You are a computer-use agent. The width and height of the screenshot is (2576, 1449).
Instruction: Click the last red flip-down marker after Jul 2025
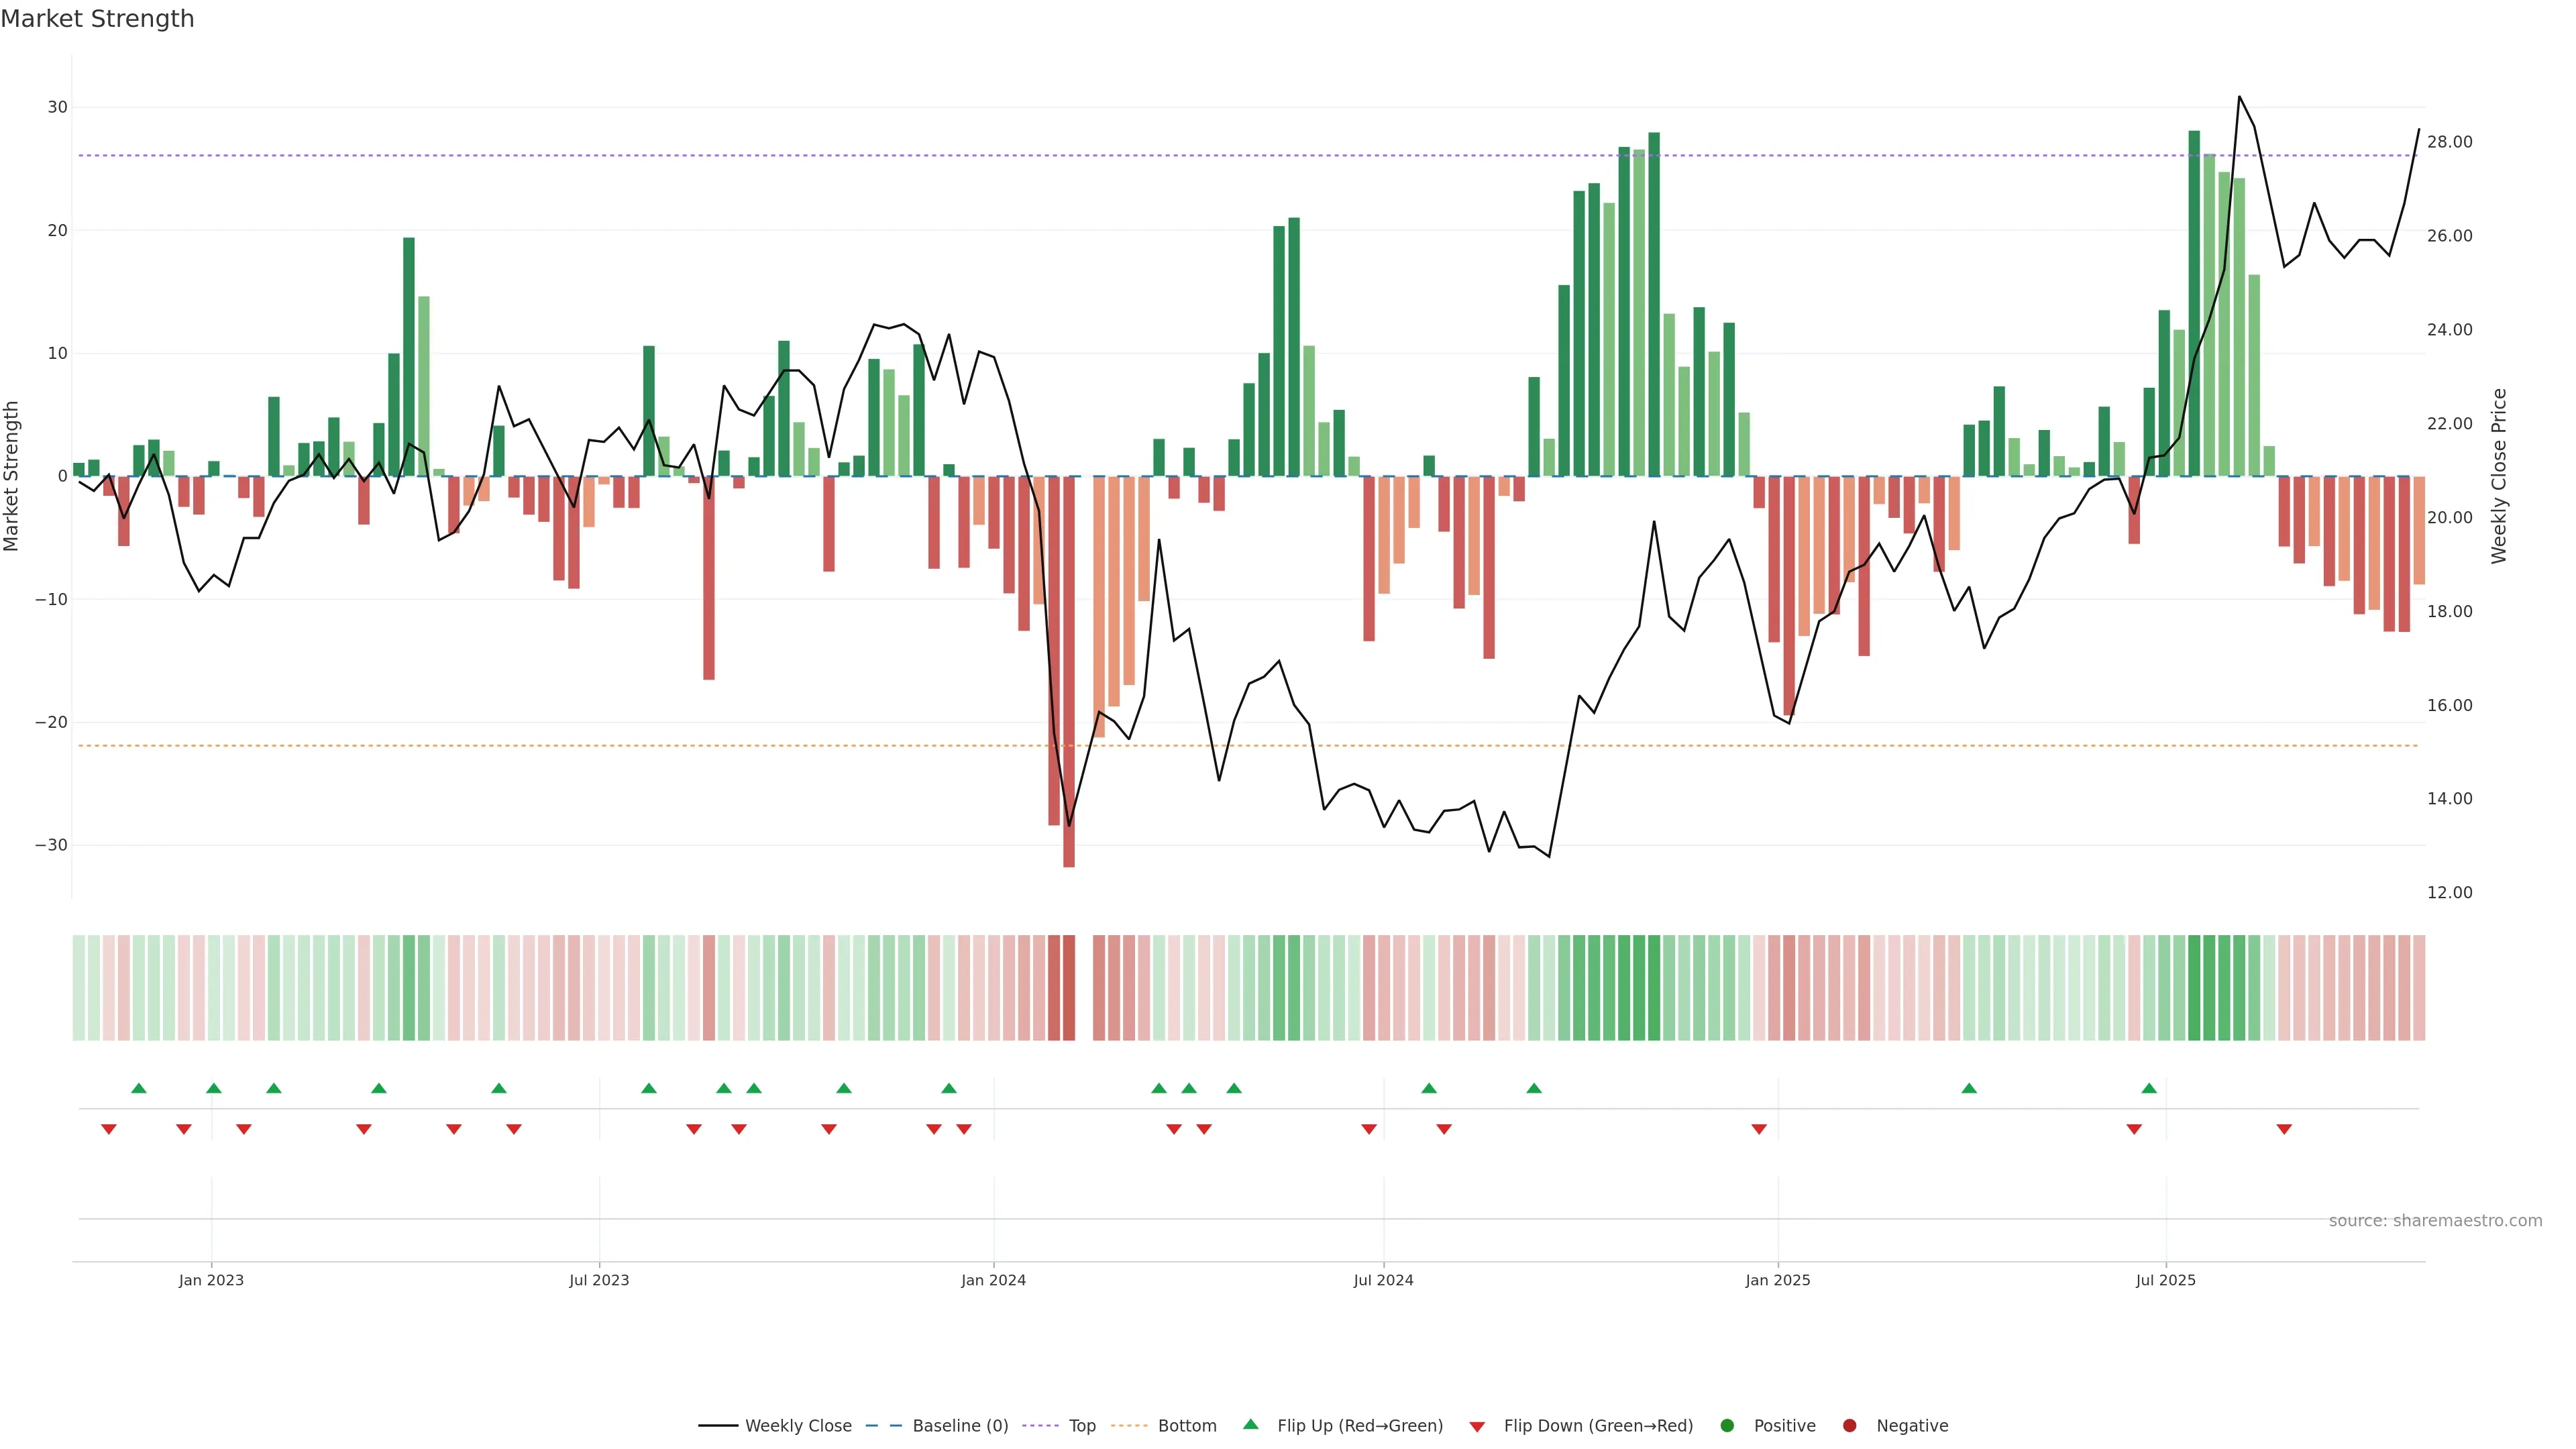pyautogui.click(x=2284, y=1129)
